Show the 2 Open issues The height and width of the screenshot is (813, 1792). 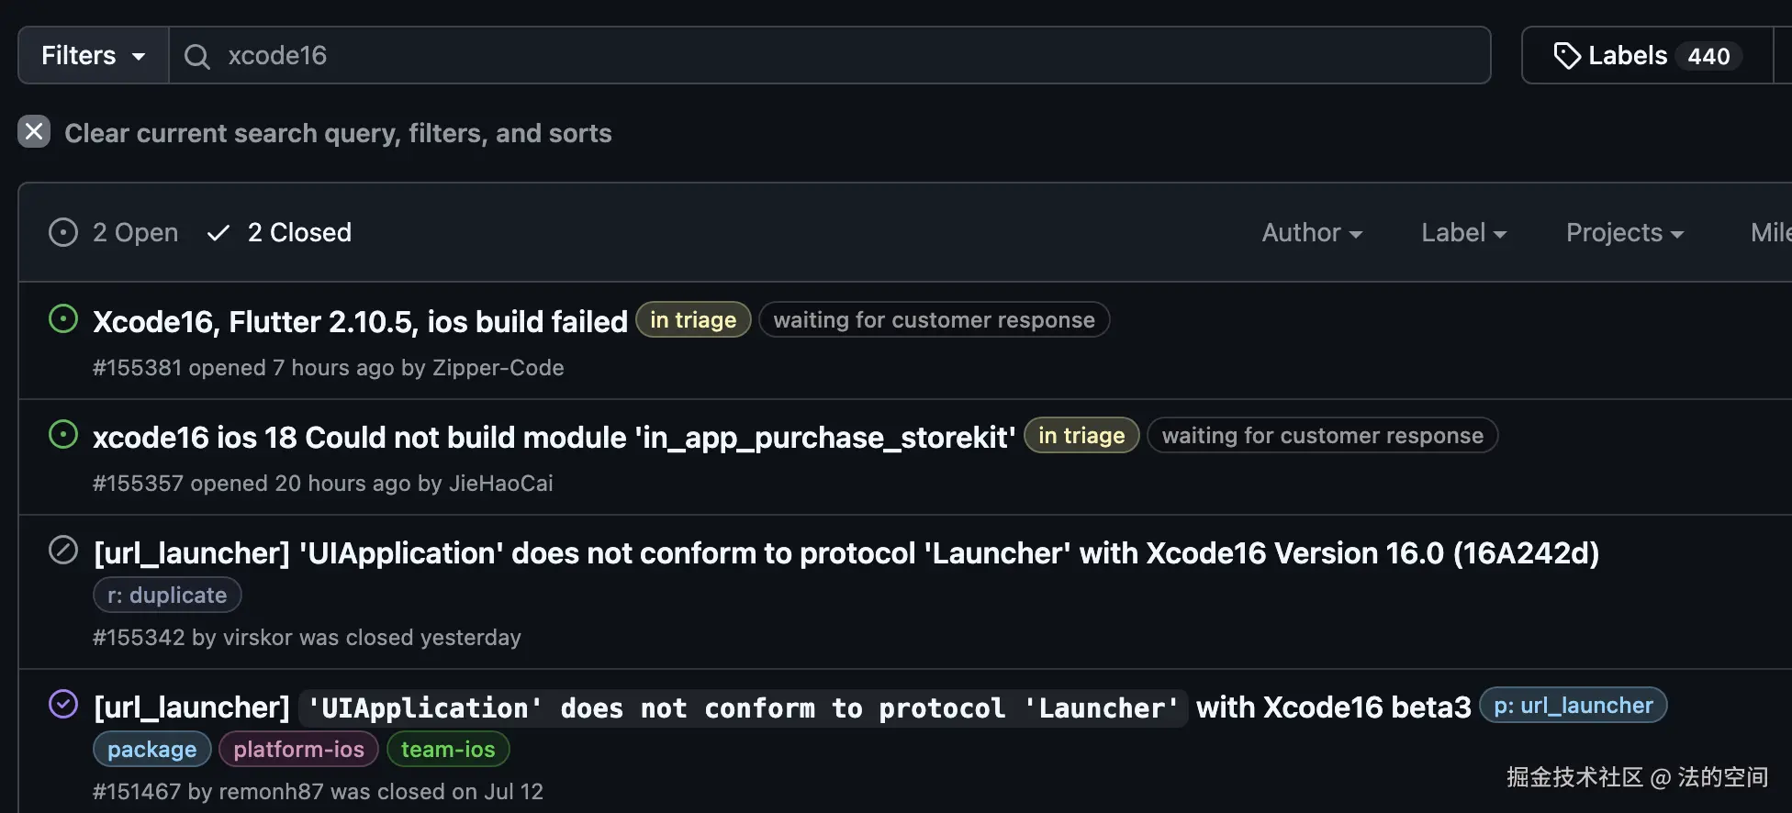(135, 233)
